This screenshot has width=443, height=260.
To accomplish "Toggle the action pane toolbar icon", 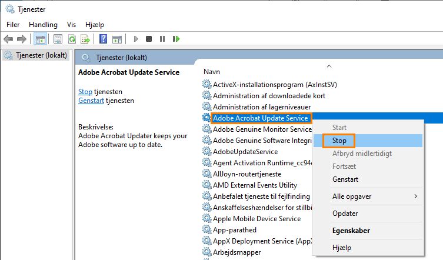I will coord(117,39).
